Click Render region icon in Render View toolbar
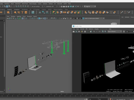Image resolution: width=134 pixels, height=100 pixels. [x=76, y=31]
